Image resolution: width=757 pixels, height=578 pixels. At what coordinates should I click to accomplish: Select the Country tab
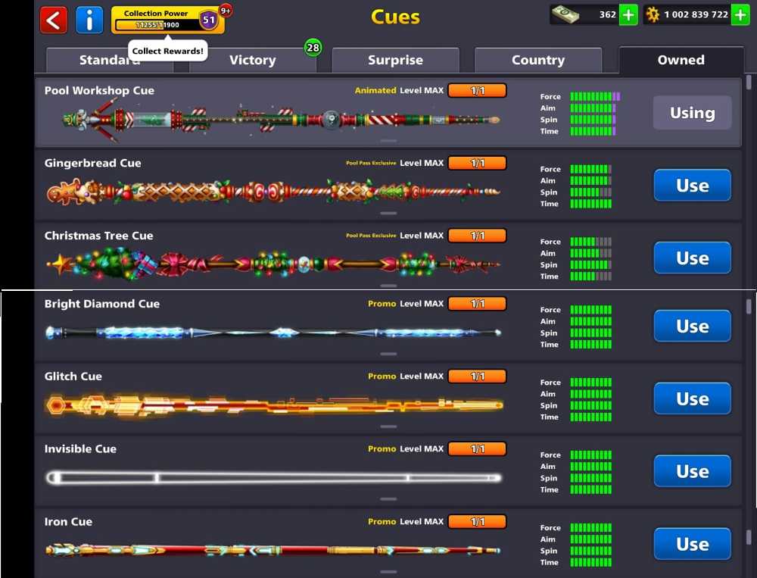click(538, 60)
